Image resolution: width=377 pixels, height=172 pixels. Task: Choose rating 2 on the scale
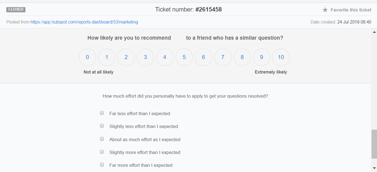(126, 57)
